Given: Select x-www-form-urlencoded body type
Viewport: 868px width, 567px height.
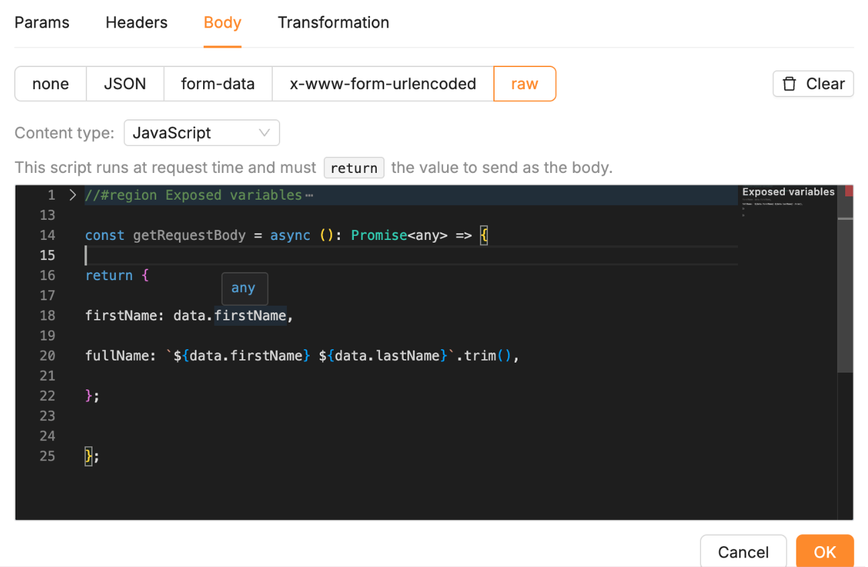Looking at the screenshot, I should click(x=383, y=84).
